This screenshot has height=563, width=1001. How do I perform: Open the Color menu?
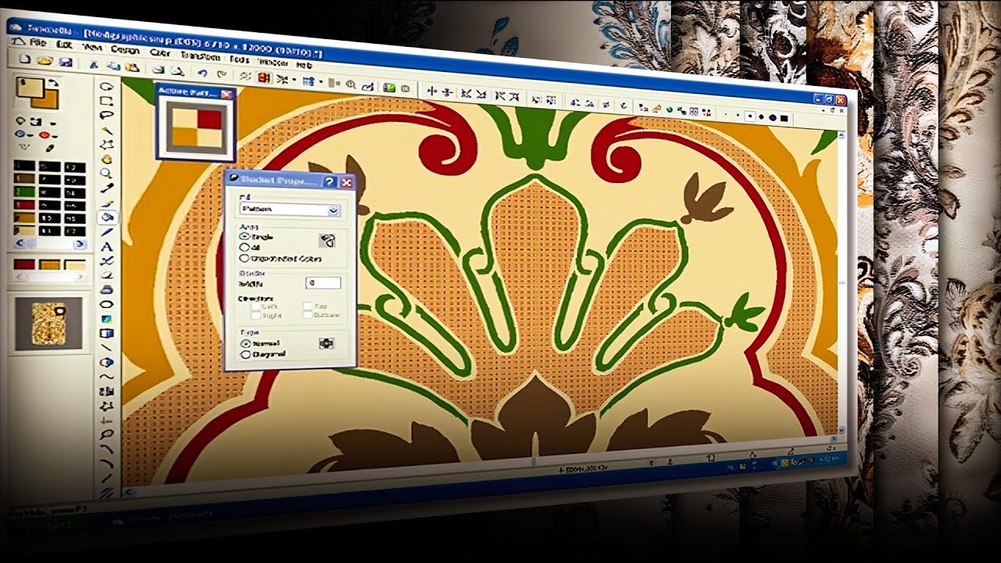point(160,52)
